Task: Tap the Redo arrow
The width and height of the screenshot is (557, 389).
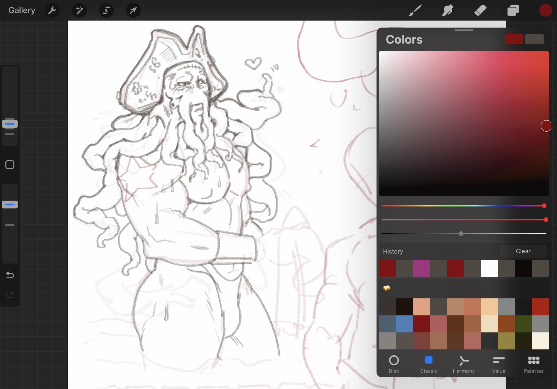Action: (10, 295)
